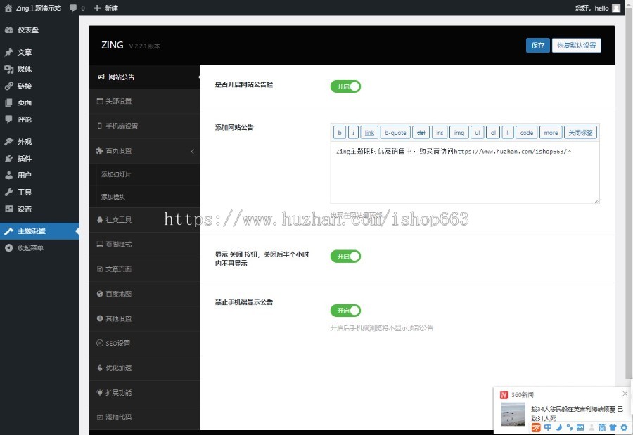The width and height of the screenshot is (633, 435).
Task: Click the link editor button
Action: tap(369, 132)
